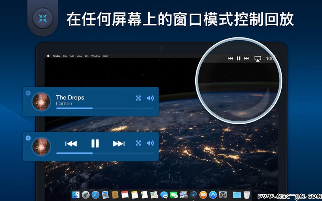Open AirPlay icon in magnified menu bar
322x201 pixels.
258,59
